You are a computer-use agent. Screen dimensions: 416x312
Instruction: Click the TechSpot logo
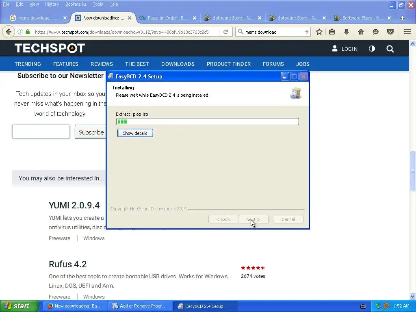[50, 48]
